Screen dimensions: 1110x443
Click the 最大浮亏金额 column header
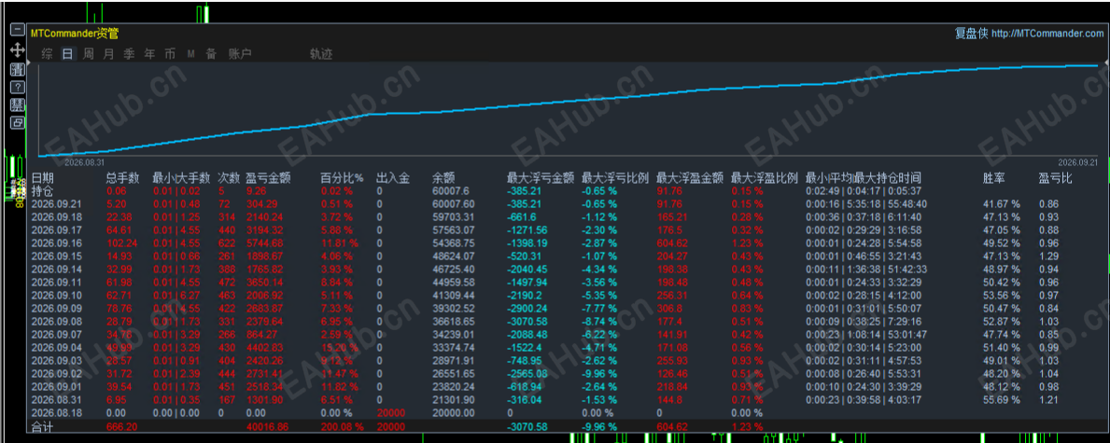click(541, 177)
